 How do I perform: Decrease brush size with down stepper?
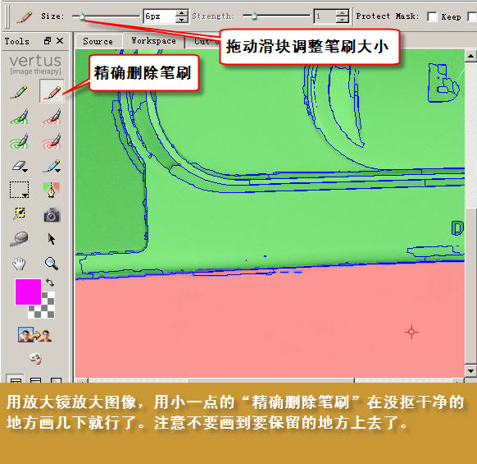click(182, 20)
